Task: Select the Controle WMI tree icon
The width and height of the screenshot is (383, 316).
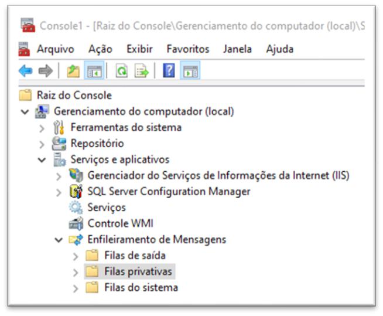Action: click(x=76, y=223)
